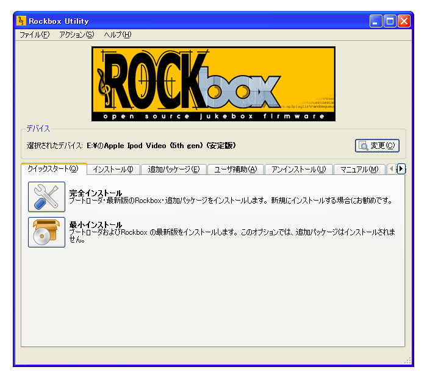Image resolution: width=427 pixels, height=378 pixels.
Task: Close the Rockbox Utility window
Action: pyautogui.click(x=404, y=21)
